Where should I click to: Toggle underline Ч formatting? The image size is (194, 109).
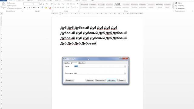coord(30,8)
